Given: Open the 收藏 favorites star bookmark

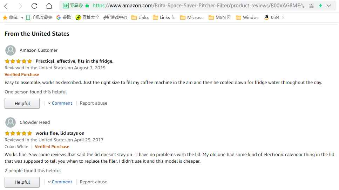Looking at the screenshot, I should 11,17.
